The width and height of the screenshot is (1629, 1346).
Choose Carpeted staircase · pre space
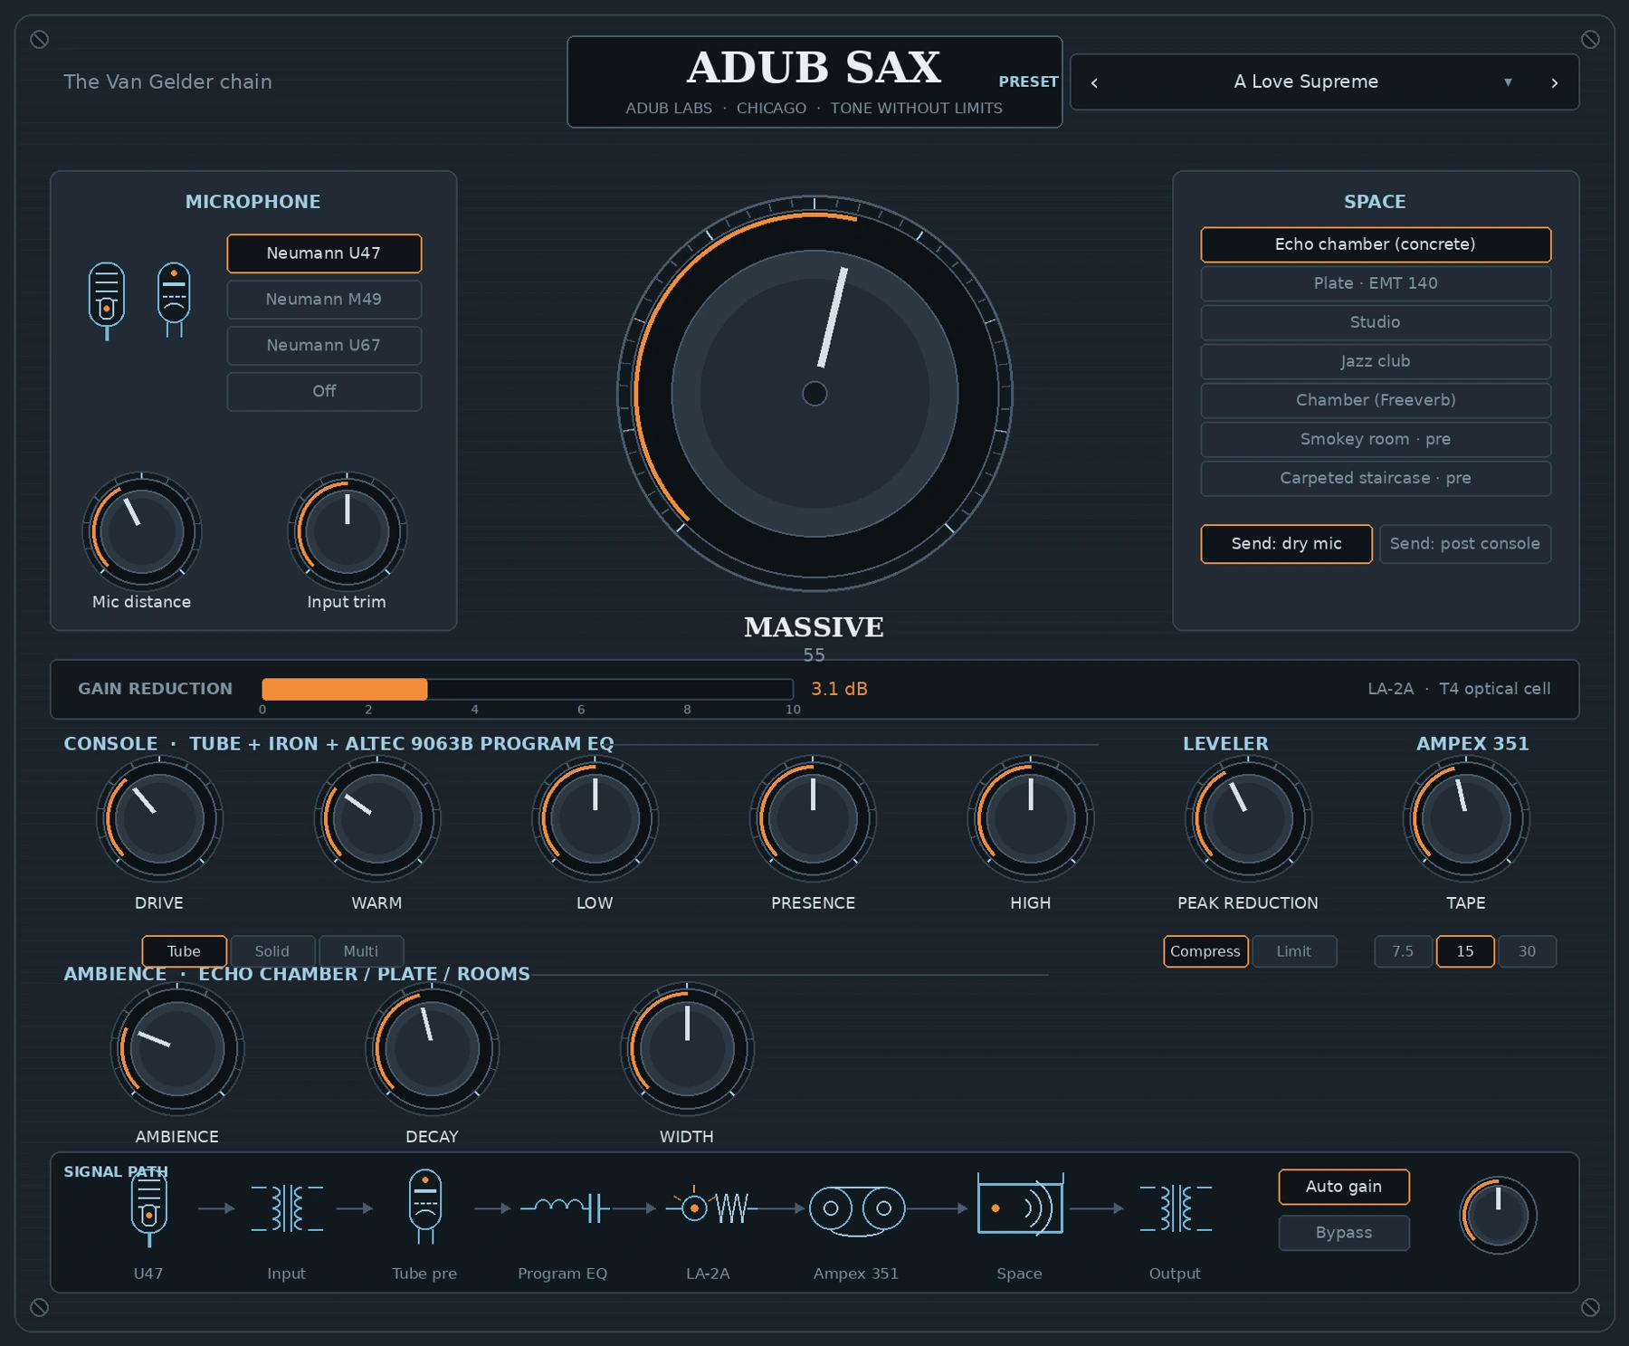click(x=1376, y=478)
